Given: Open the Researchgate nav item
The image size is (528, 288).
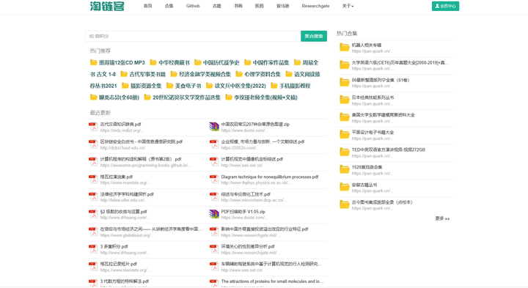Looking at the screenshot, I should pyautogui.click(x=315, y=6).
